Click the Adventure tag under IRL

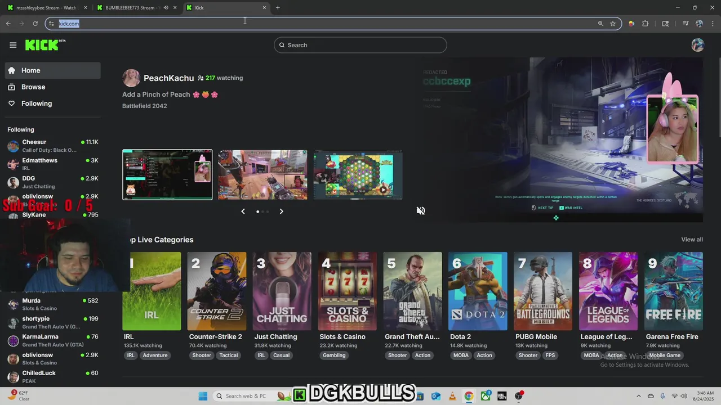tap(155, 355)
